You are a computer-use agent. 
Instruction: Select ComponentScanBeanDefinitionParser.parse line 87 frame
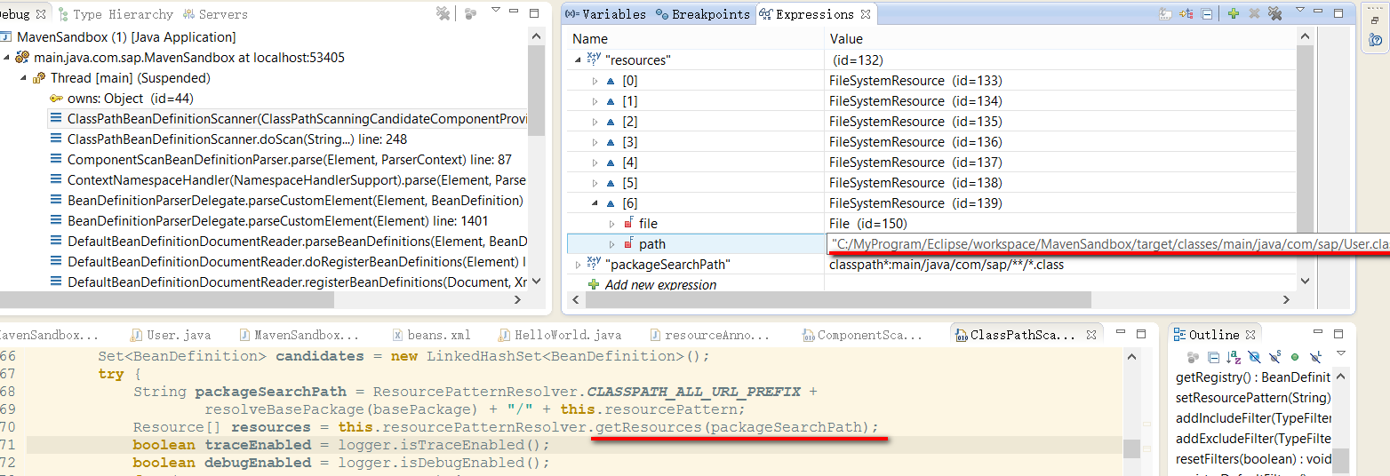(x=281, y=160)
